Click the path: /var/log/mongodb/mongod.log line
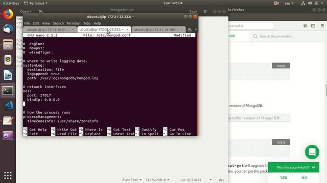The height and width of the screenshot is (183, 327). (62, 78)
